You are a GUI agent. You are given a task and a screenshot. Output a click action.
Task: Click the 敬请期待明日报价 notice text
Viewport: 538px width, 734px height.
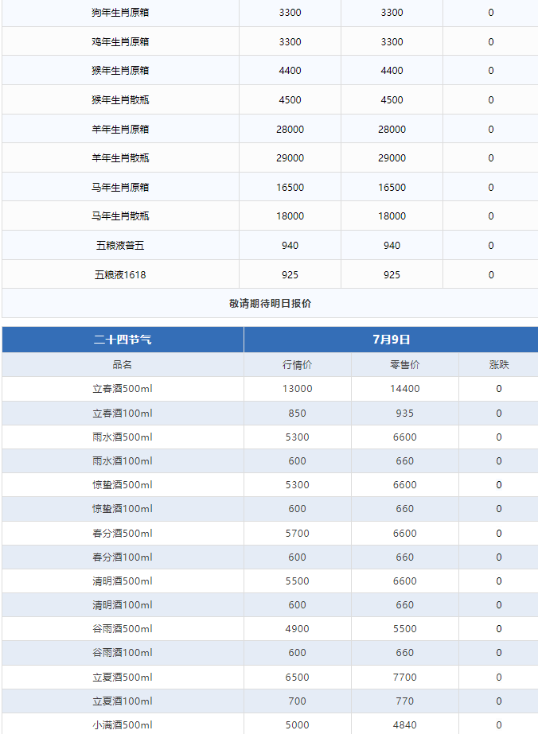point(270,303)
